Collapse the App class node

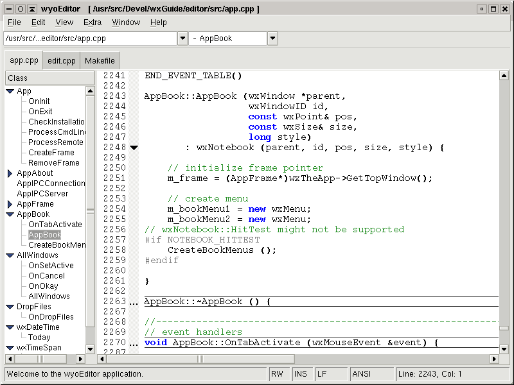click(x=10, y=91)
